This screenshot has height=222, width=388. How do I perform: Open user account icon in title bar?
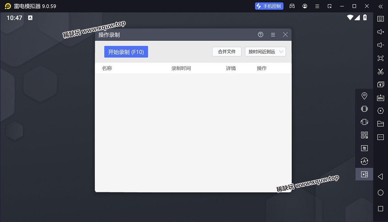305,6
